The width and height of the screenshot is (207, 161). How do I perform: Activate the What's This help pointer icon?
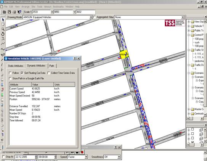click(19, 12)
